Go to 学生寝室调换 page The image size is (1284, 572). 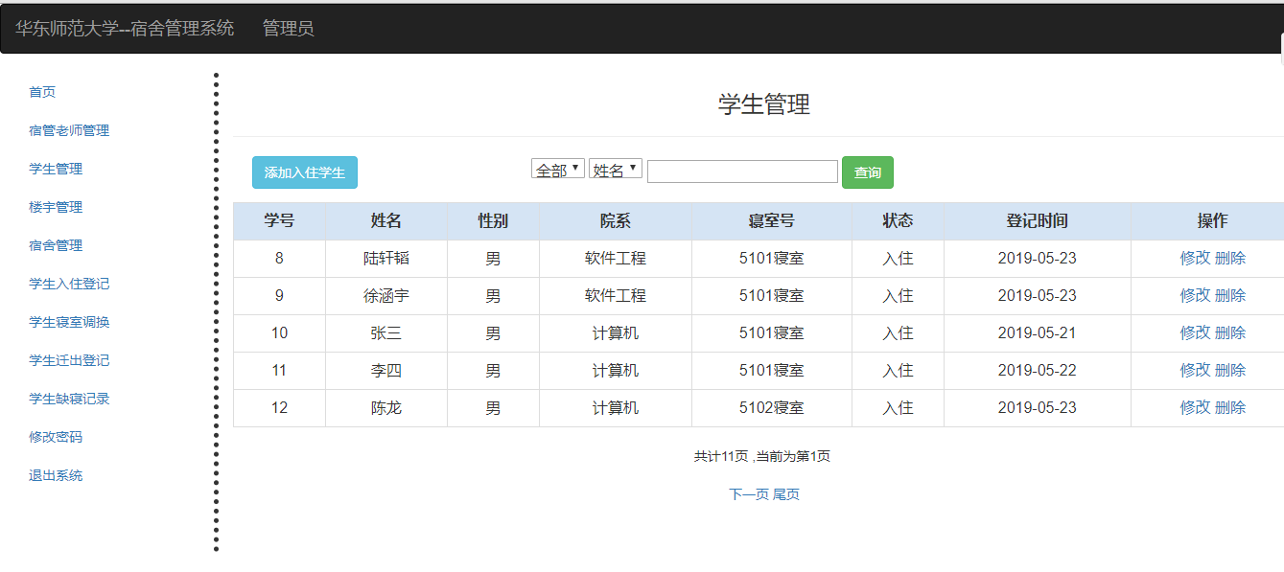point(69,322)
